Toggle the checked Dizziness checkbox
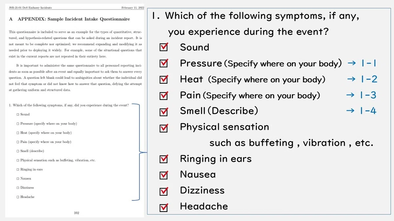The image size is (394, 221). pyautogui.click(x=164, y=191)
